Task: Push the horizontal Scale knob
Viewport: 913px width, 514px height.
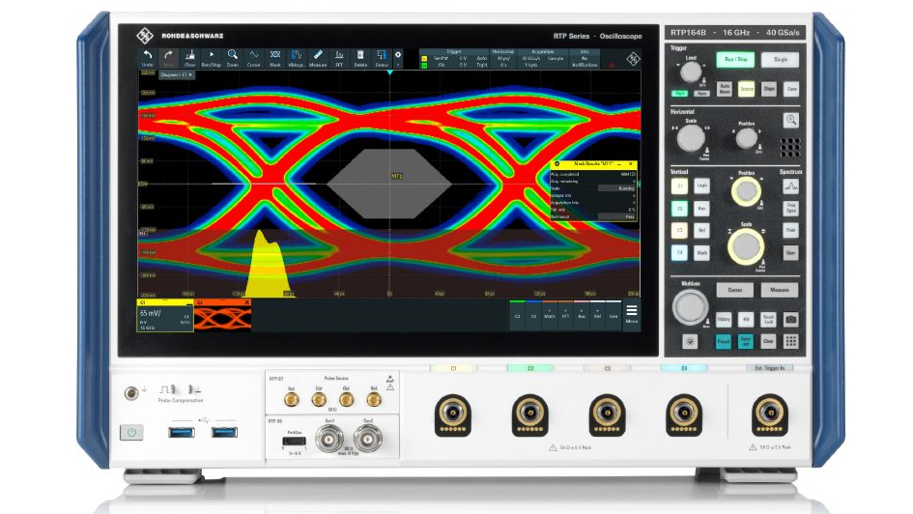Action: (691, 138)
